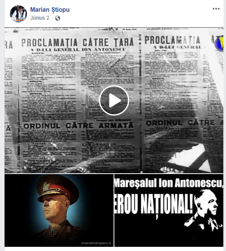This screenshot has width=226, height=251.
Task: Click the globe public privacy icon
Action: [58, 18]
